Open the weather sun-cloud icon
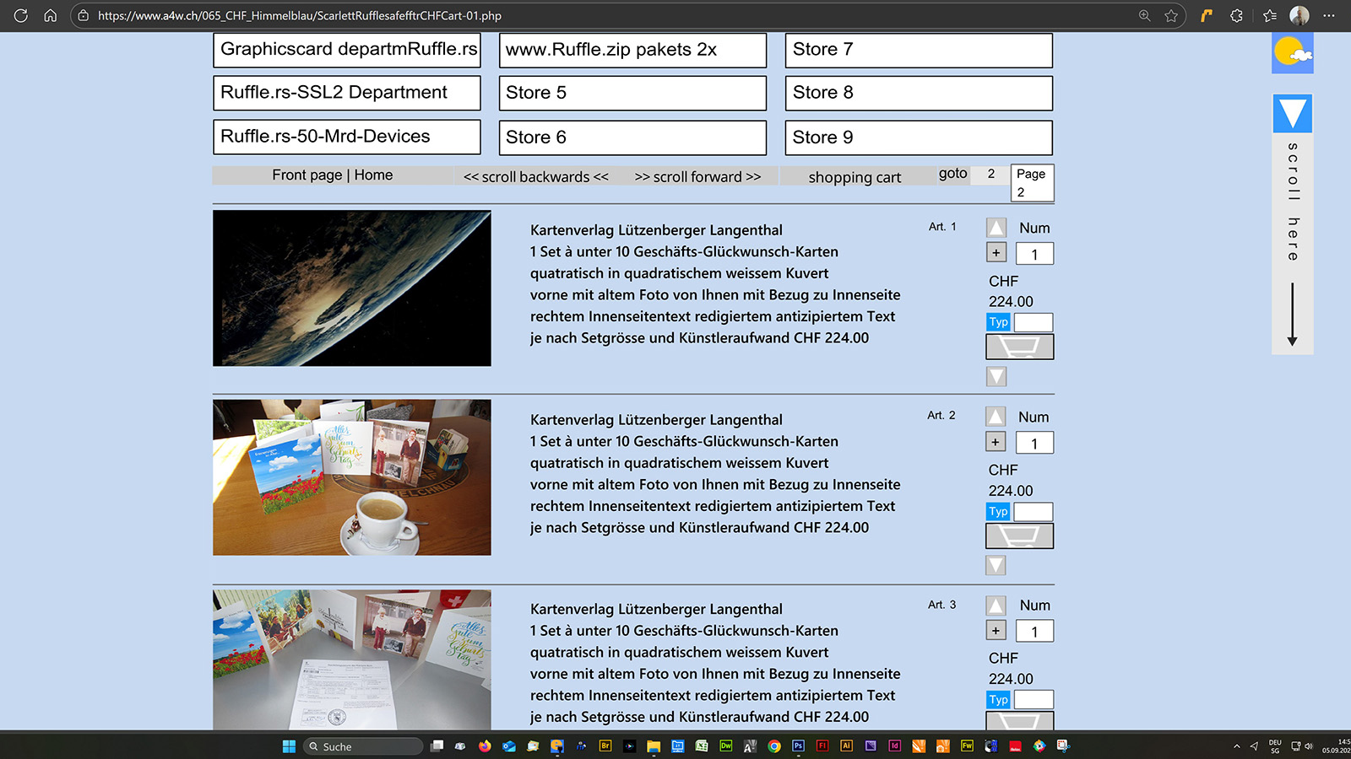The width and height of the screenshot is (1351, 759). pos(1292,53)
